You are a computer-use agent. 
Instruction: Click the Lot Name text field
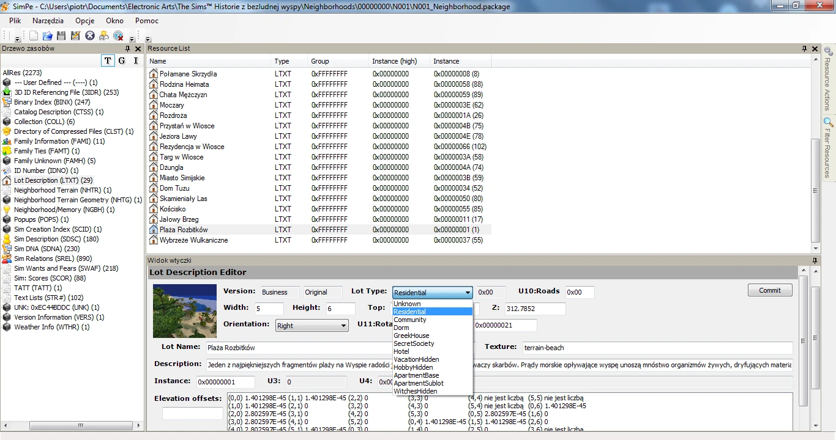point(340,348)
